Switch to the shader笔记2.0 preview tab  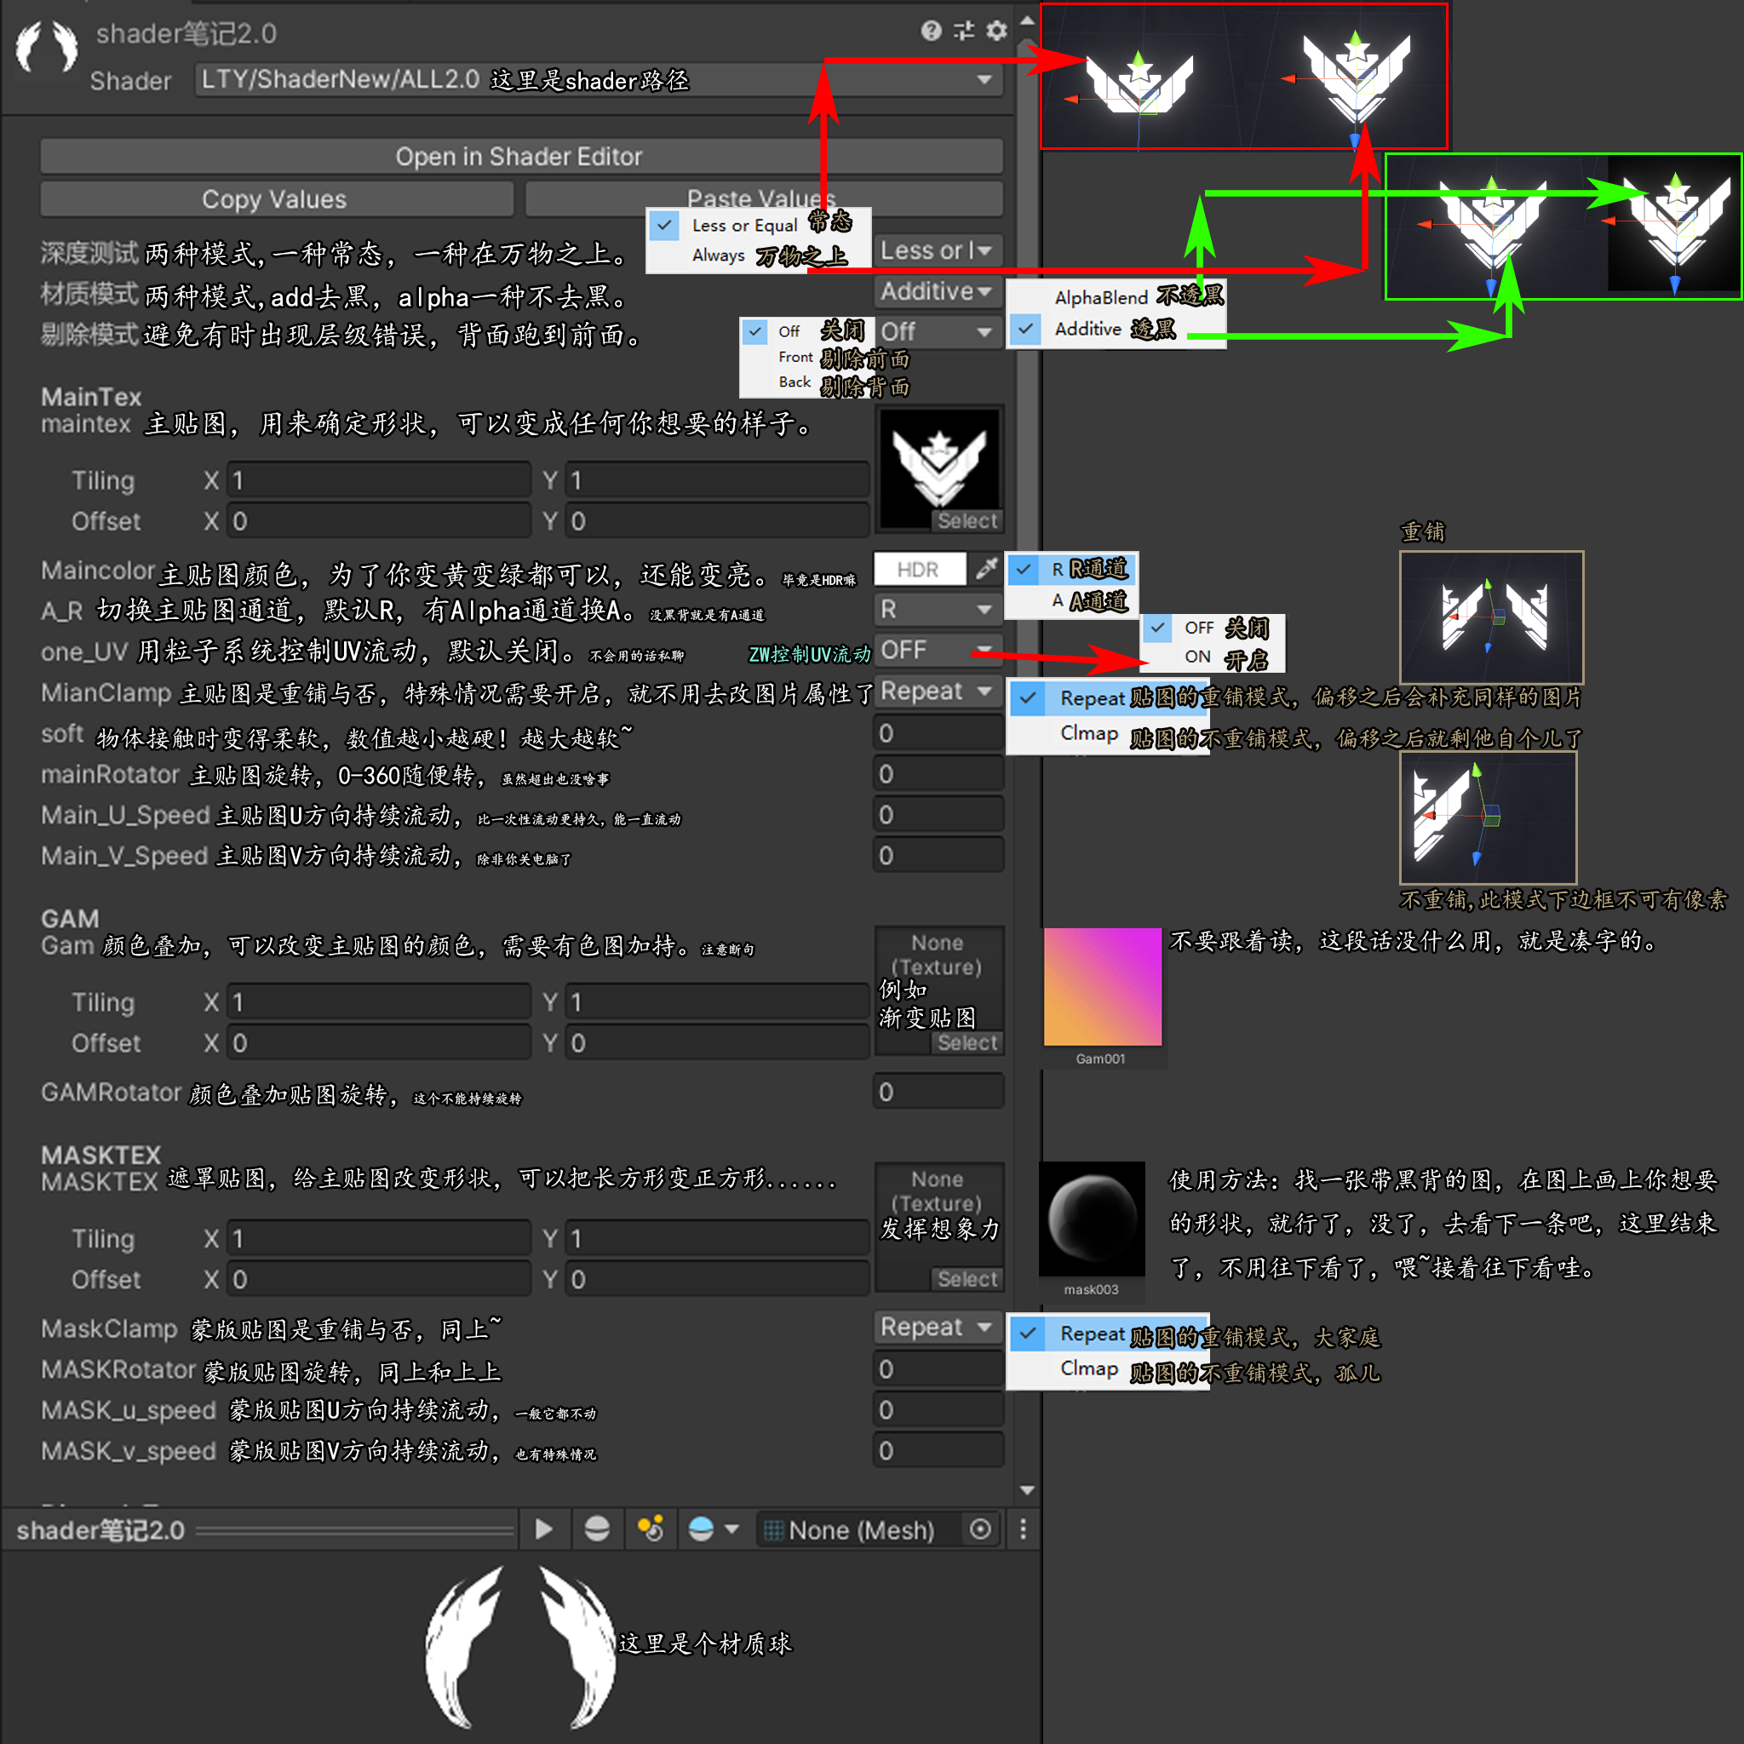[x=100, y=1529]
